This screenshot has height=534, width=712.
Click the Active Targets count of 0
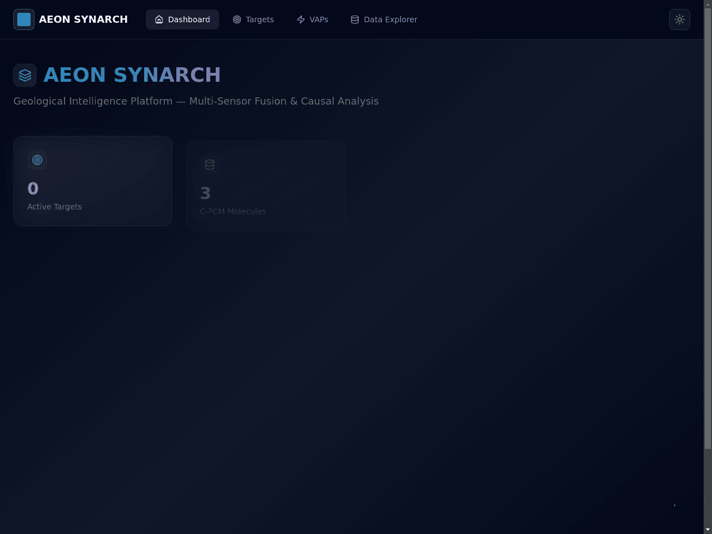pyautogui.click(x=33, y=189)
